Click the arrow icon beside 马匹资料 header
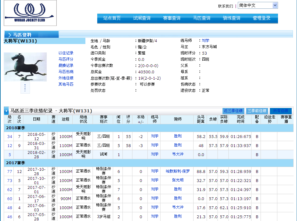The image size is (297, 221). 10,35
